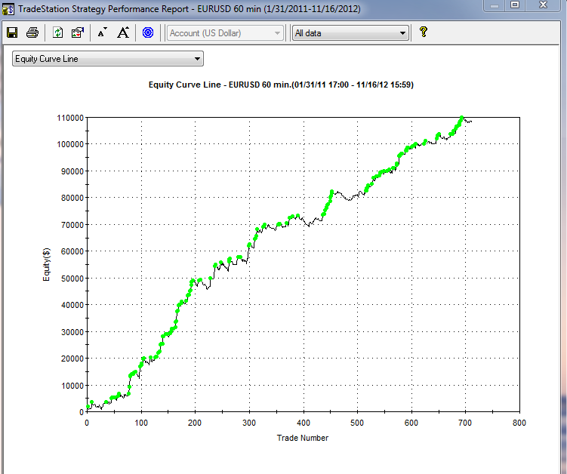This screenshot has width=567, height=474.
Task: Maximize the Performance Report window
Action: [515, 5]
